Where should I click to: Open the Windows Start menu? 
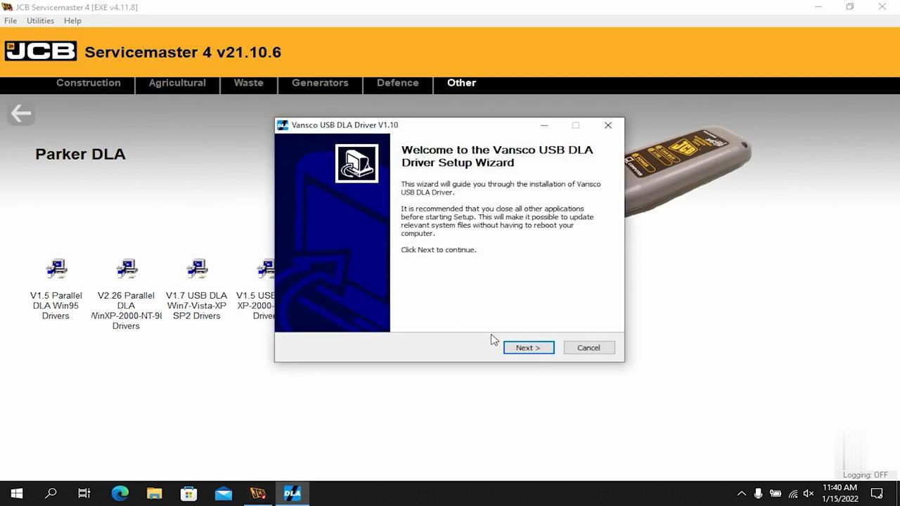pos(17,493)
